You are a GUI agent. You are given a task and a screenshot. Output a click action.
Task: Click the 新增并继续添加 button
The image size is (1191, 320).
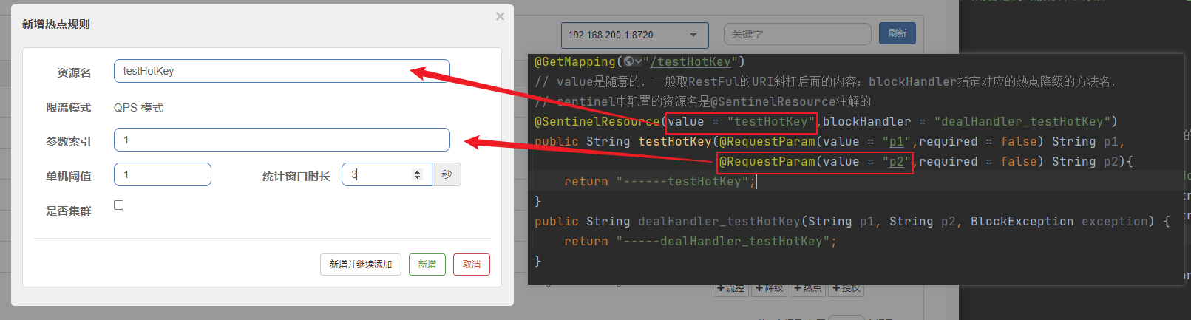(x=361, y=265)
